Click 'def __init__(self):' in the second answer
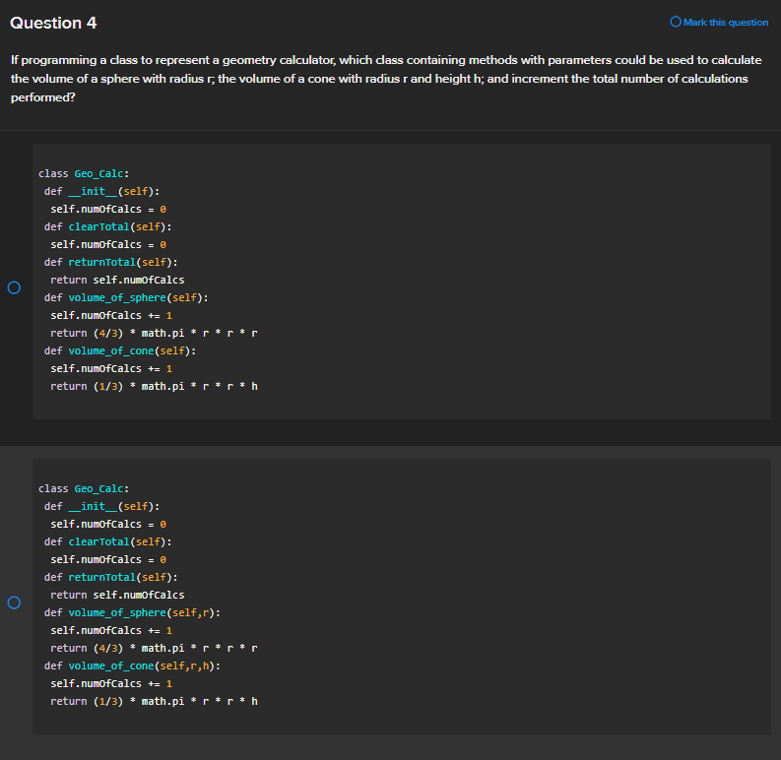The width and height of the screenshot is (781, 760). click(101, 506)
